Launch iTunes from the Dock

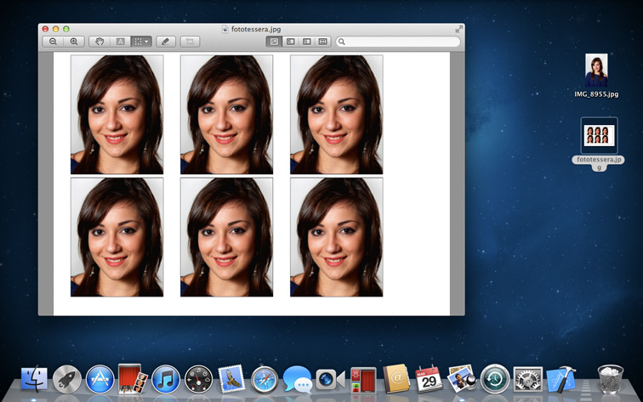click(x=166, y=379)
